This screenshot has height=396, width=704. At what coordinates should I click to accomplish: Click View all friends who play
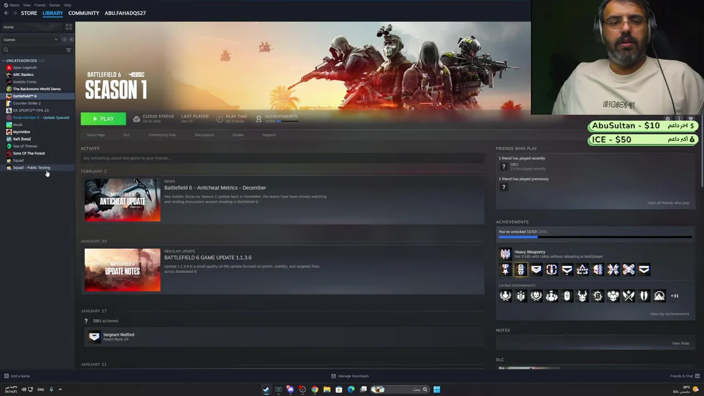(668, 203)
